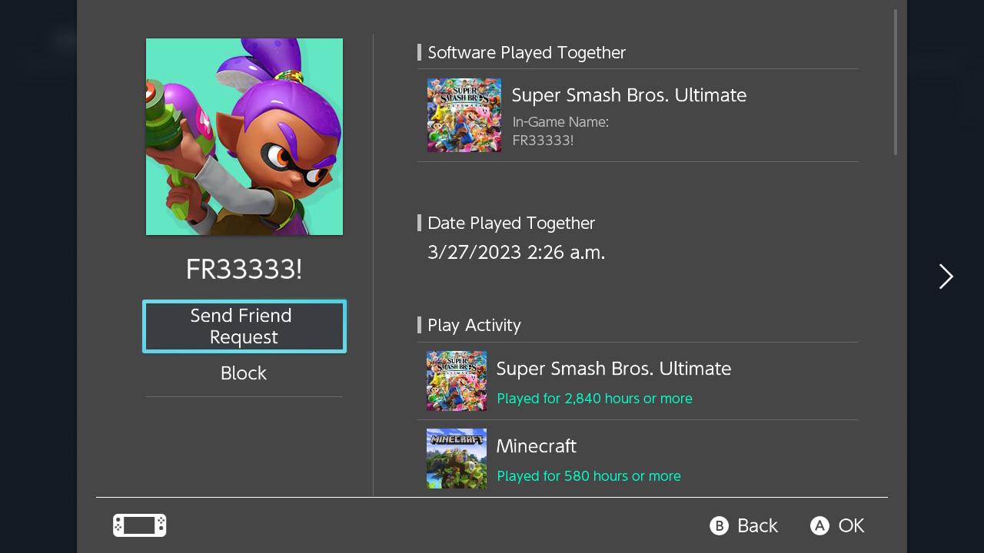
Task: Block the user FR33333!
Action: click(244, 373)
